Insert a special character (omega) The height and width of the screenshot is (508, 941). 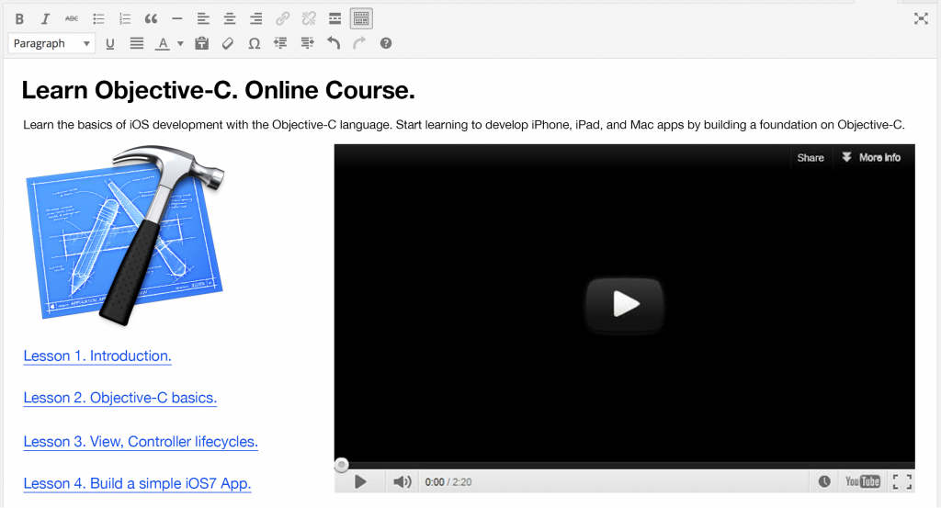point(255,44)
